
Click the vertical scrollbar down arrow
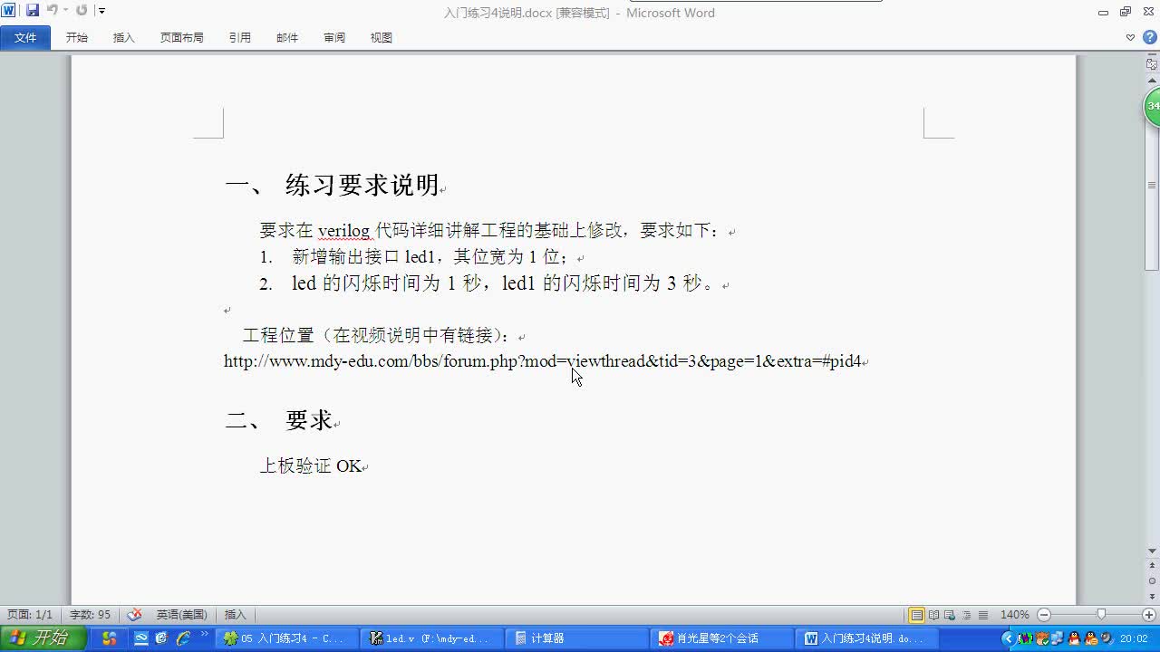1152,551
